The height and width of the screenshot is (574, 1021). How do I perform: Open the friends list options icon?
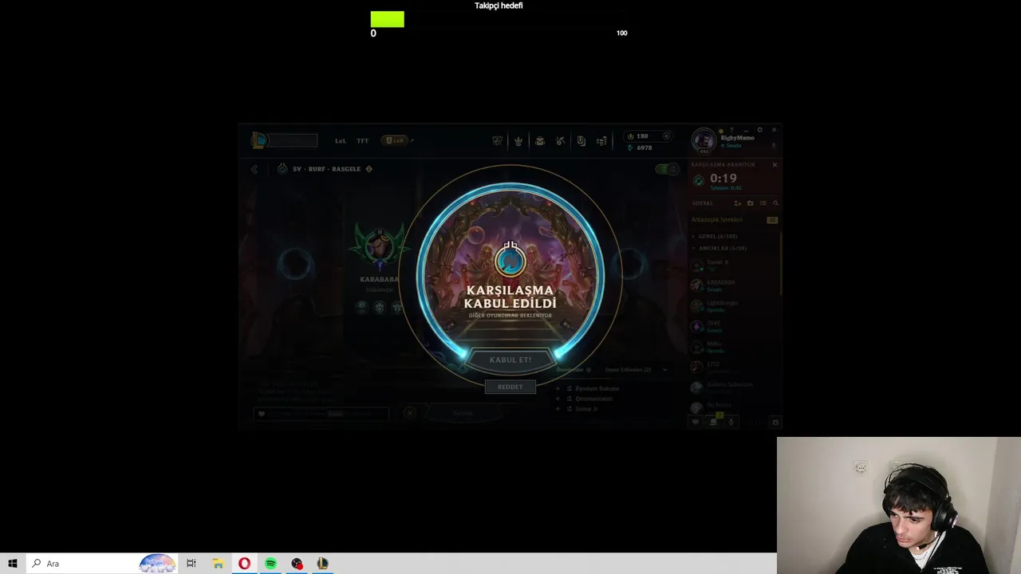pyautogui.click(x=763, y=203)
